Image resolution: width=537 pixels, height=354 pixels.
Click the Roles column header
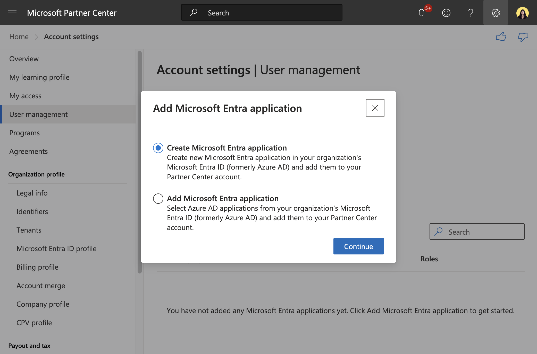coord(429,259)
